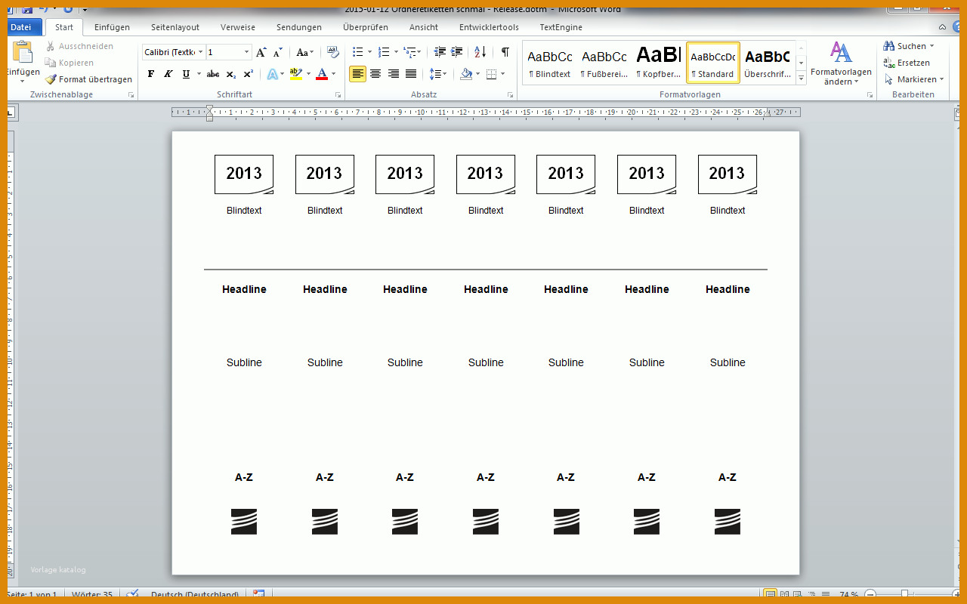This screenshot has width=967, height=604.
Task: Center align the text
Action: (x=375, y=74)
